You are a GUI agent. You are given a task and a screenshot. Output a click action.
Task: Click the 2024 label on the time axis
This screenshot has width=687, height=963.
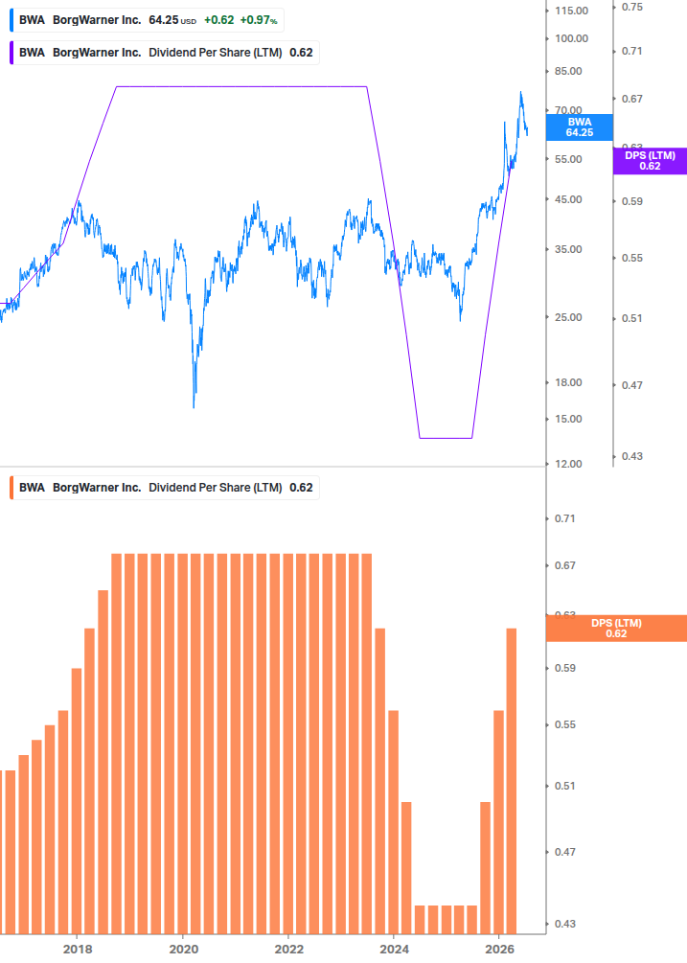point(394,950)
